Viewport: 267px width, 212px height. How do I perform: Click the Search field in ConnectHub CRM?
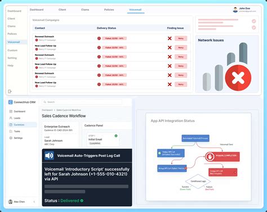tap(82, 102)
